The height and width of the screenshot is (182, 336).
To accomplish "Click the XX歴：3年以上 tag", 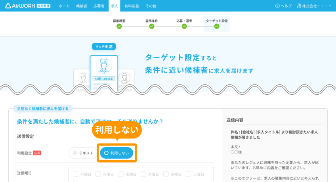I will pyautogui.click(x=104, y=79).
